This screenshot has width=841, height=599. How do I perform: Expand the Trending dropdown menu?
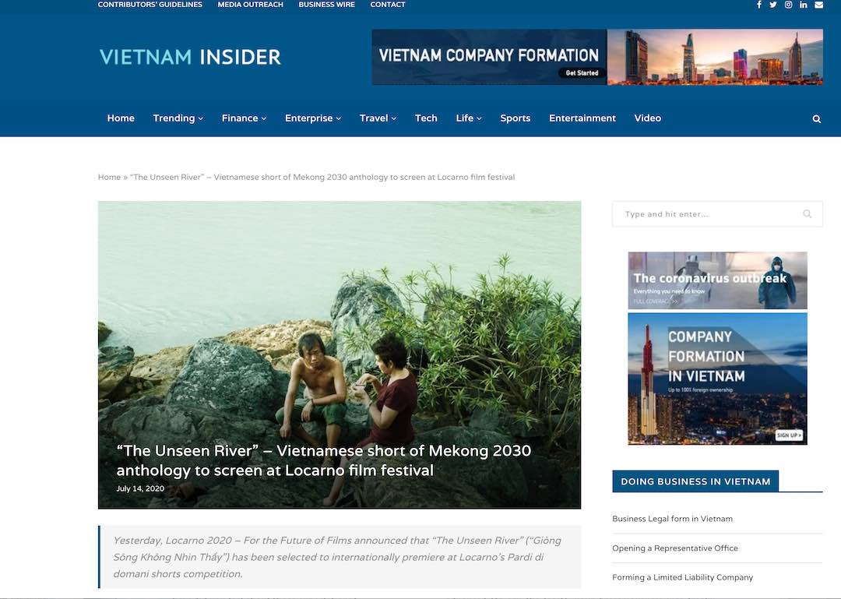pyautogui.click(x=178, y=118)
